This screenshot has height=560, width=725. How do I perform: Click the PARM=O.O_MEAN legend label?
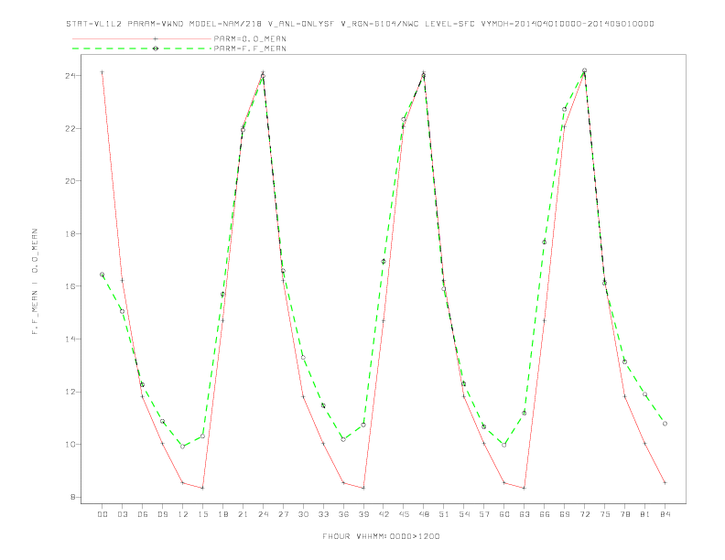tap(250, 38)
